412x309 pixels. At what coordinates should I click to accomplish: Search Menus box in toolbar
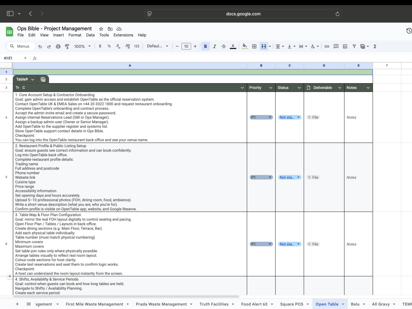(21, 47)
